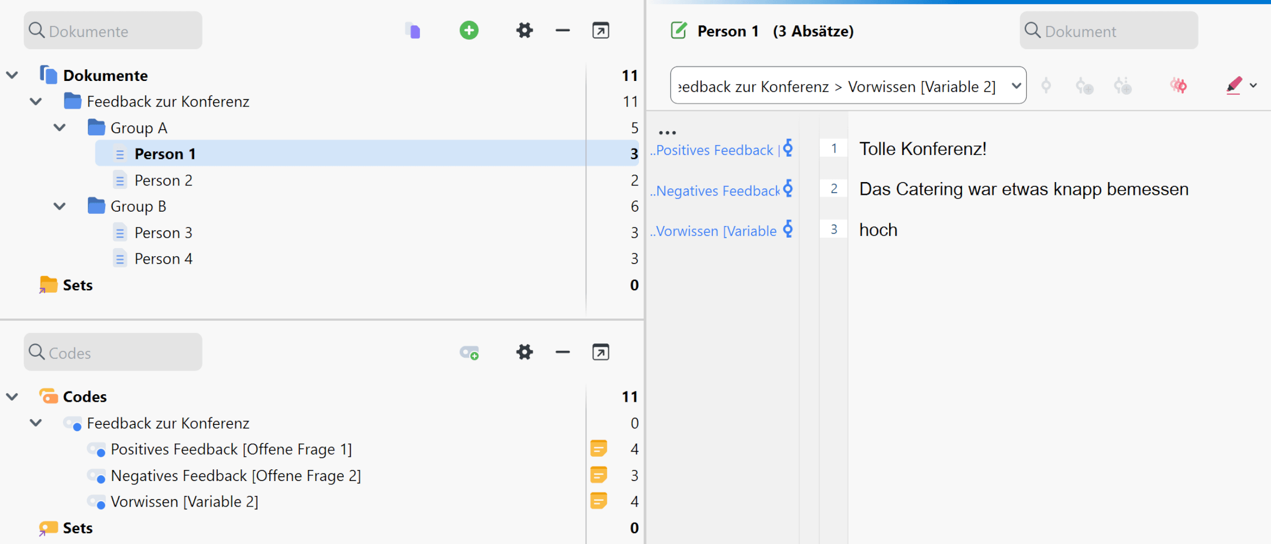Collapse the Feedback zur Konferenz document folder
This screenshot has height=544, width=1271.
click(x=36, y=102)
